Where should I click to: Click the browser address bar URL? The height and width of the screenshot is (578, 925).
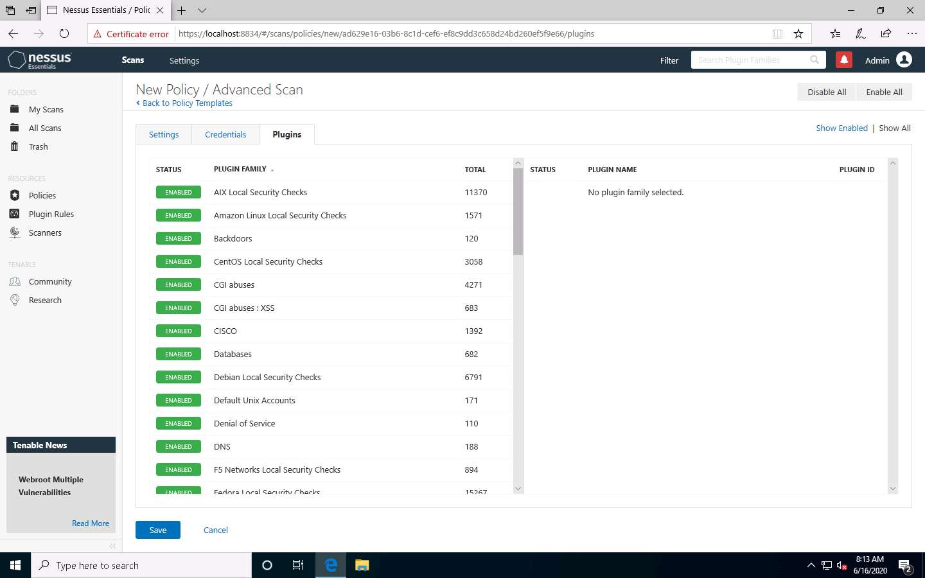point(386,33)
